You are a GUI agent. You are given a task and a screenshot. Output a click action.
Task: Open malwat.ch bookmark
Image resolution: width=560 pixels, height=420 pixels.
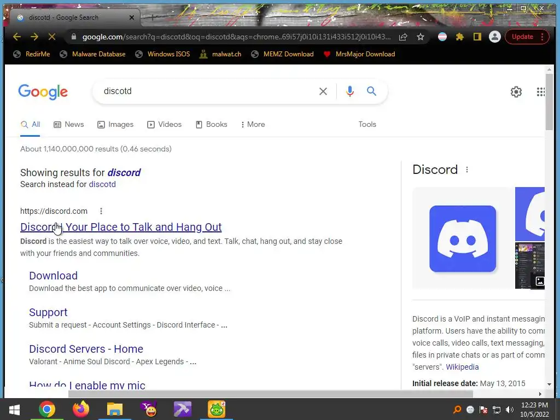[x=220, y=54]
